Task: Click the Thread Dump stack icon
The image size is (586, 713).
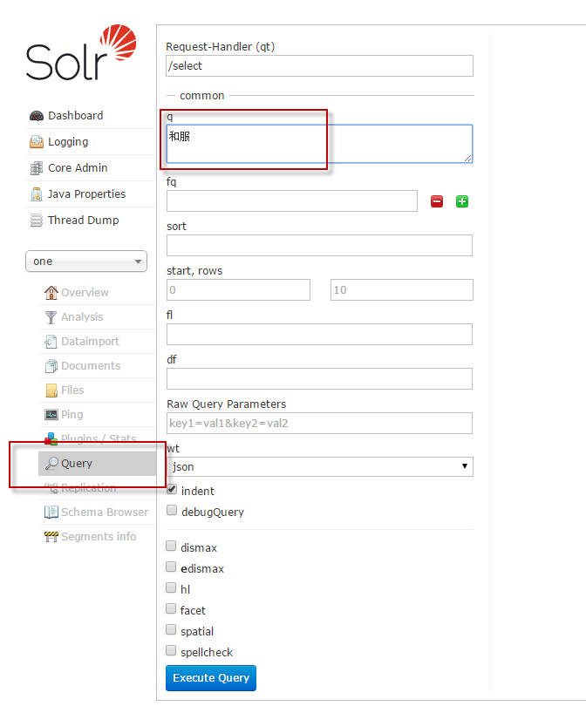Action: click(x=37, y=221)
